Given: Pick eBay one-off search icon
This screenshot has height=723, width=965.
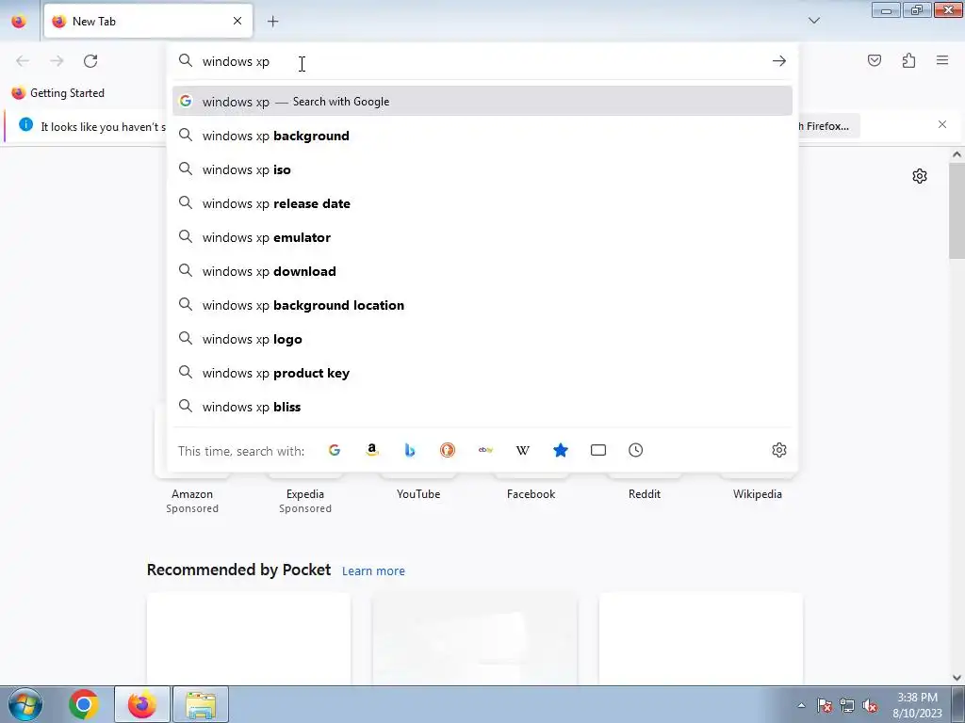Looking at the screenshot, I should click(485, 450).
